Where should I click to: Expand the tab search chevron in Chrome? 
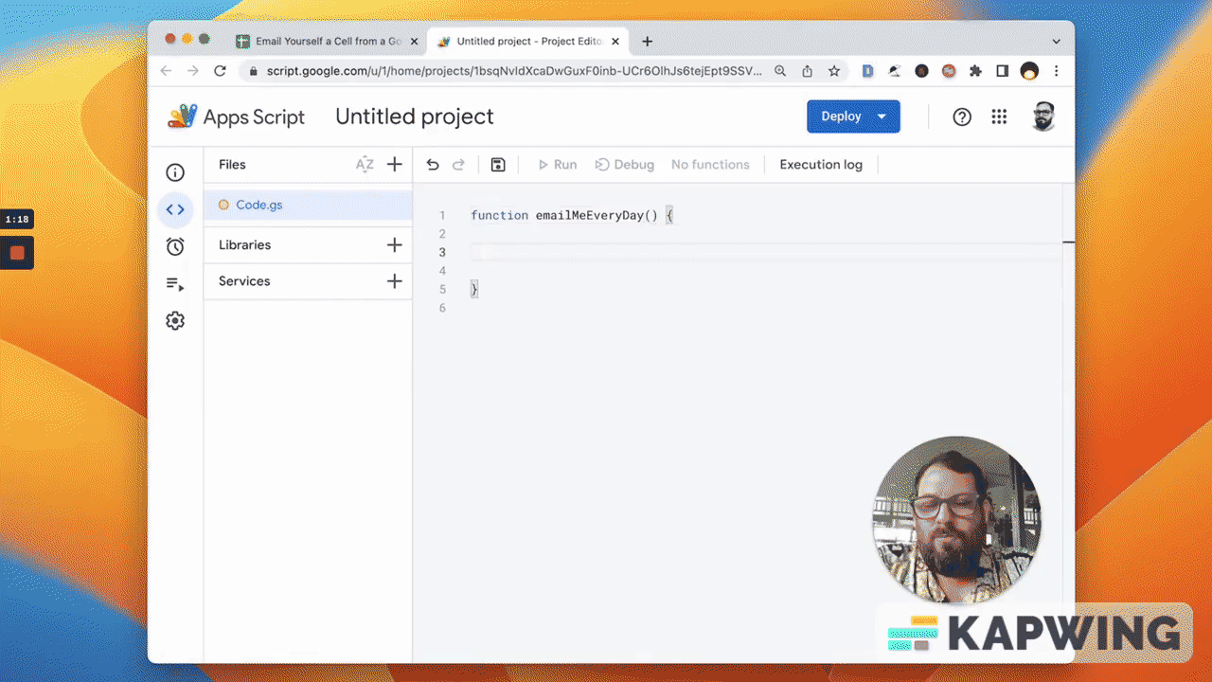click(x=1057, y=42)
